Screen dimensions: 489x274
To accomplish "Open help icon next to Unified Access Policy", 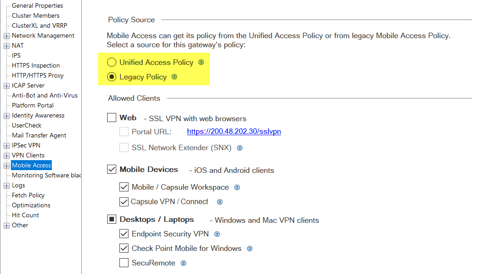I will (x=201, y=62).
